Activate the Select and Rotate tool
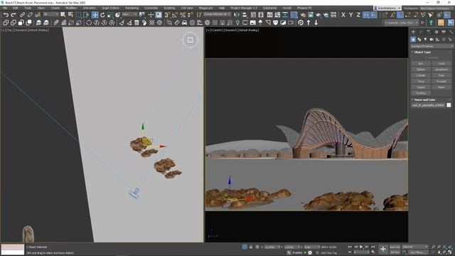The height and width of the screenshot is (256, 455). click(x=102, y=15)
